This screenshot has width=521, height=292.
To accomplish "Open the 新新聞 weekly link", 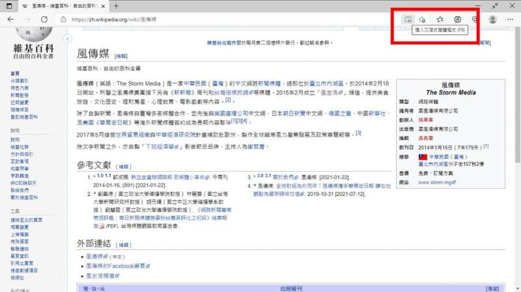I will (x=182, y=92).
